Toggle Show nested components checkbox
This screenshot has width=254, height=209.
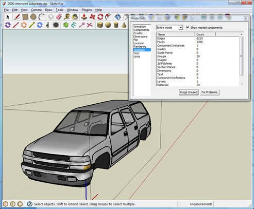(x=188, y=27)
